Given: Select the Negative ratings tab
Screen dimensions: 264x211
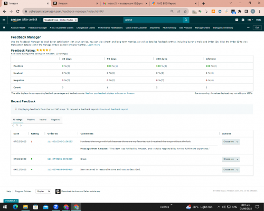Looking at the screenshot, I should pyautogui.click(x=55, y=120).
